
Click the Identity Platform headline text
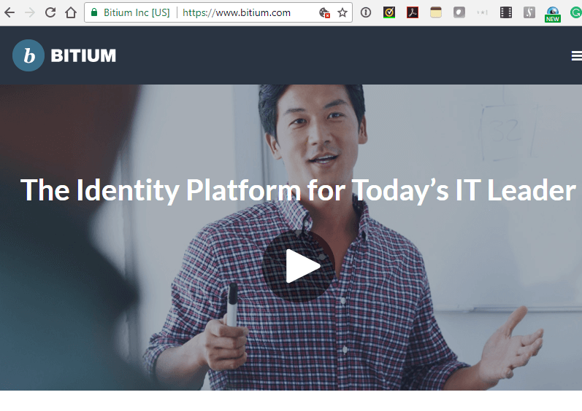point(298,190)
